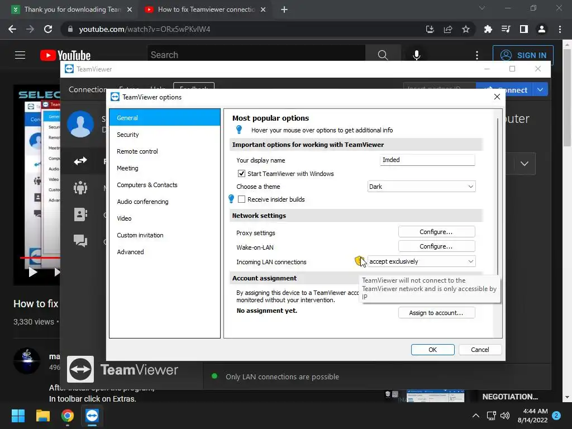The image size is (572, 429).
Task: Click the TeamViewer profile avatar
Action: (80, 124)
